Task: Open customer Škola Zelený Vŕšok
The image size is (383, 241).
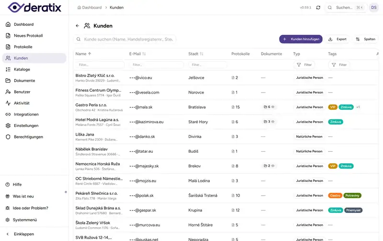Action: pyautogui.click(x=93, y=223)
